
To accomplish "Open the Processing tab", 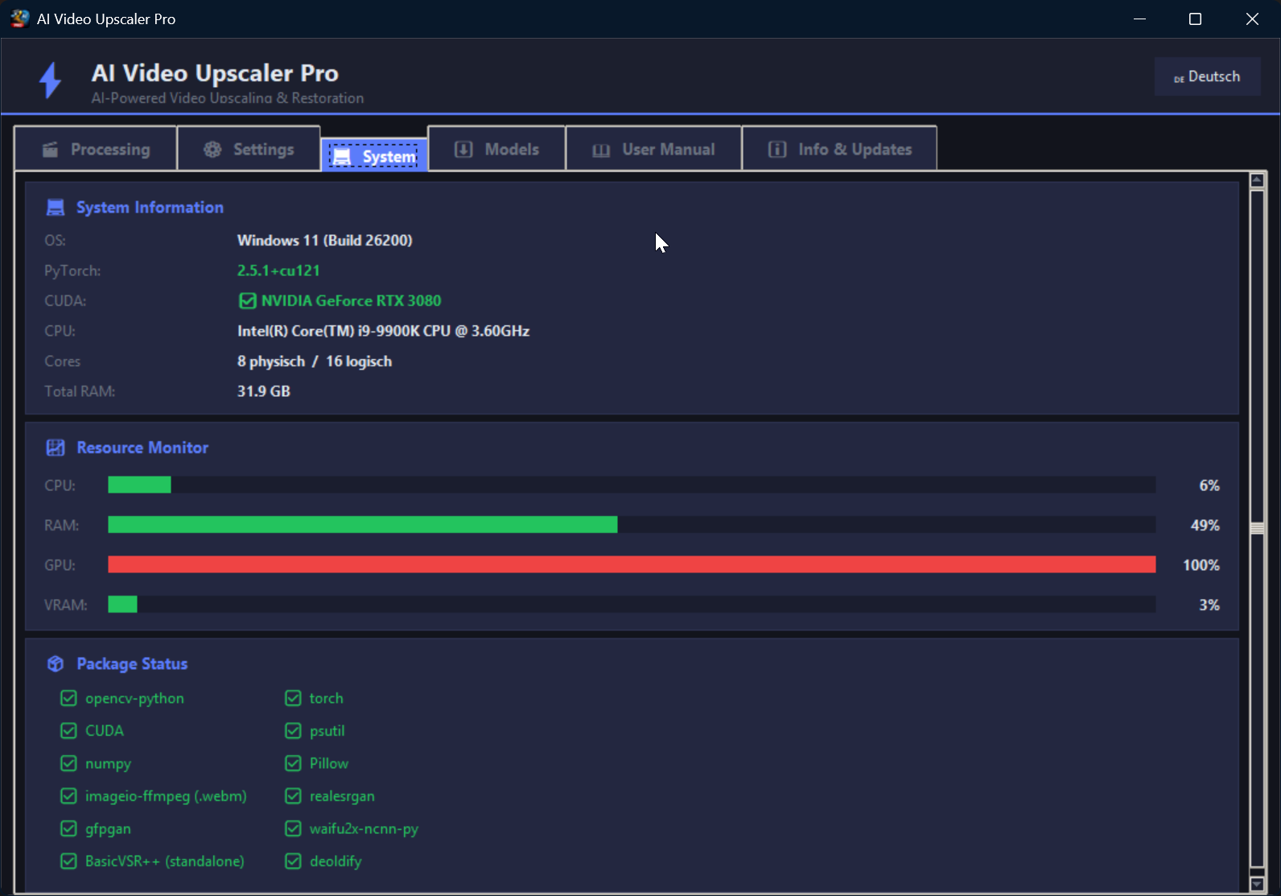I will click(96, 149).
